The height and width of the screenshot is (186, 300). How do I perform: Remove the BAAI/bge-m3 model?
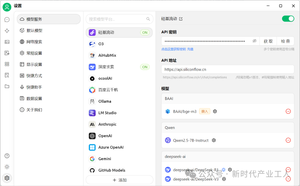coord(288,111)
